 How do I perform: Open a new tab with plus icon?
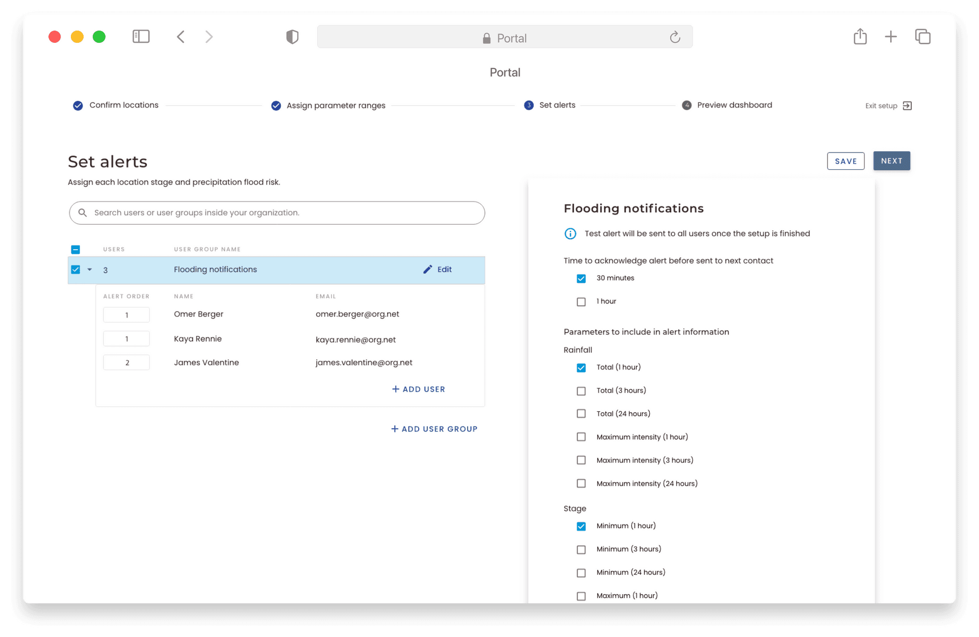[x=891, y=37]
